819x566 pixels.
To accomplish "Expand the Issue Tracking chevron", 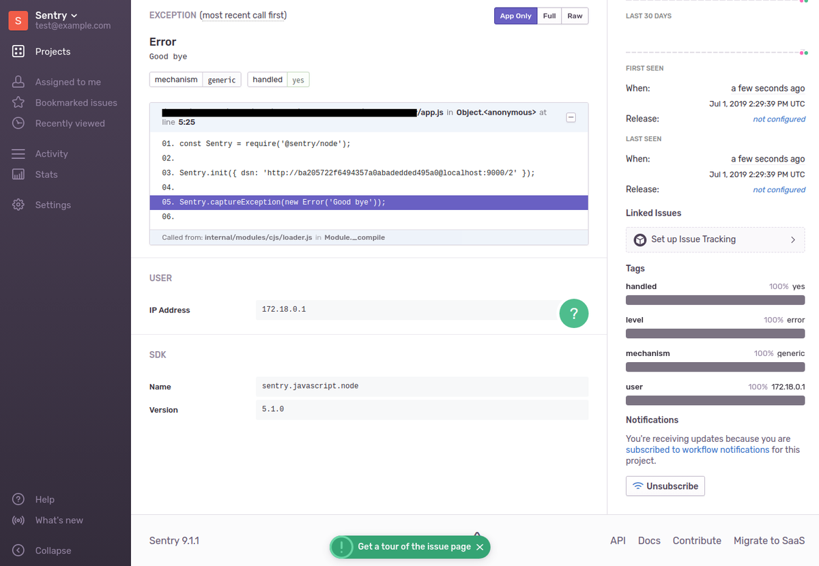I will pyautogui.click(x=792, y=239).
